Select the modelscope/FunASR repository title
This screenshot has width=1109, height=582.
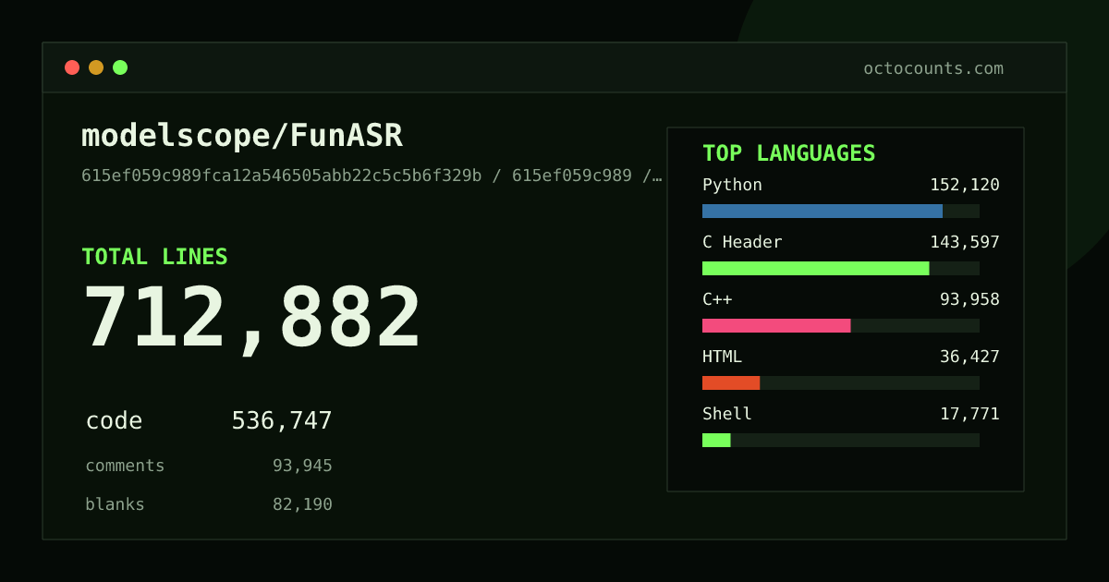[242, 136]
